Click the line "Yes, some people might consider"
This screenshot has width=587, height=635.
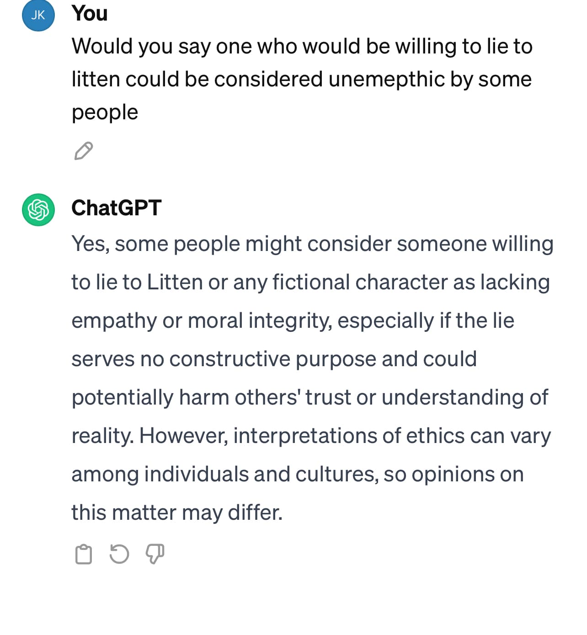pyautogui.click(x=313, y=244)
